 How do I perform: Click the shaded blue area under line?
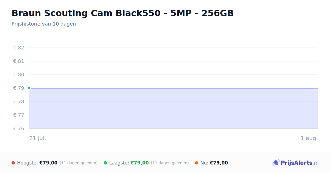tap(174, 108)
